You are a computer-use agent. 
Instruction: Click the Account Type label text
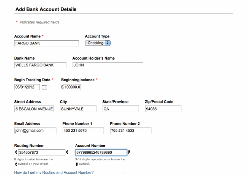(97, 36)
